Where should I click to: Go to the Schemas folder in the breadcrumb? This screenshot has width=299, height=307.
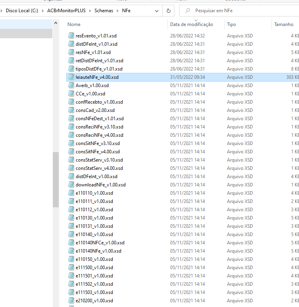(104, 11)
